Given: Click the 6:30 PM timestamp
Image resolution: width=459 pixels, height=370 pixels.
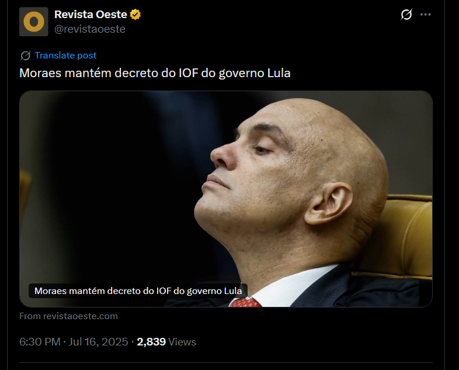Looking at the screenshot, I should point(40,342).
